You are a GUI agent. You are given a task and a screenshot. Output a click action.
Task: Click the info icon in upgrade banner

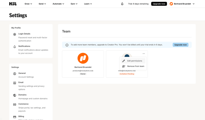pos(67,45)
